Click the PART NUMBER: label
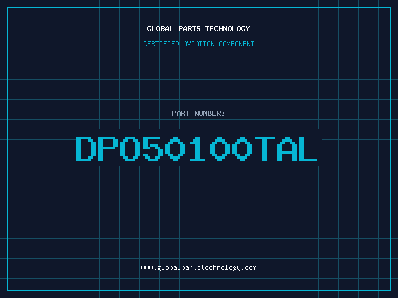The image size is (398, 298). coord(199,113)
